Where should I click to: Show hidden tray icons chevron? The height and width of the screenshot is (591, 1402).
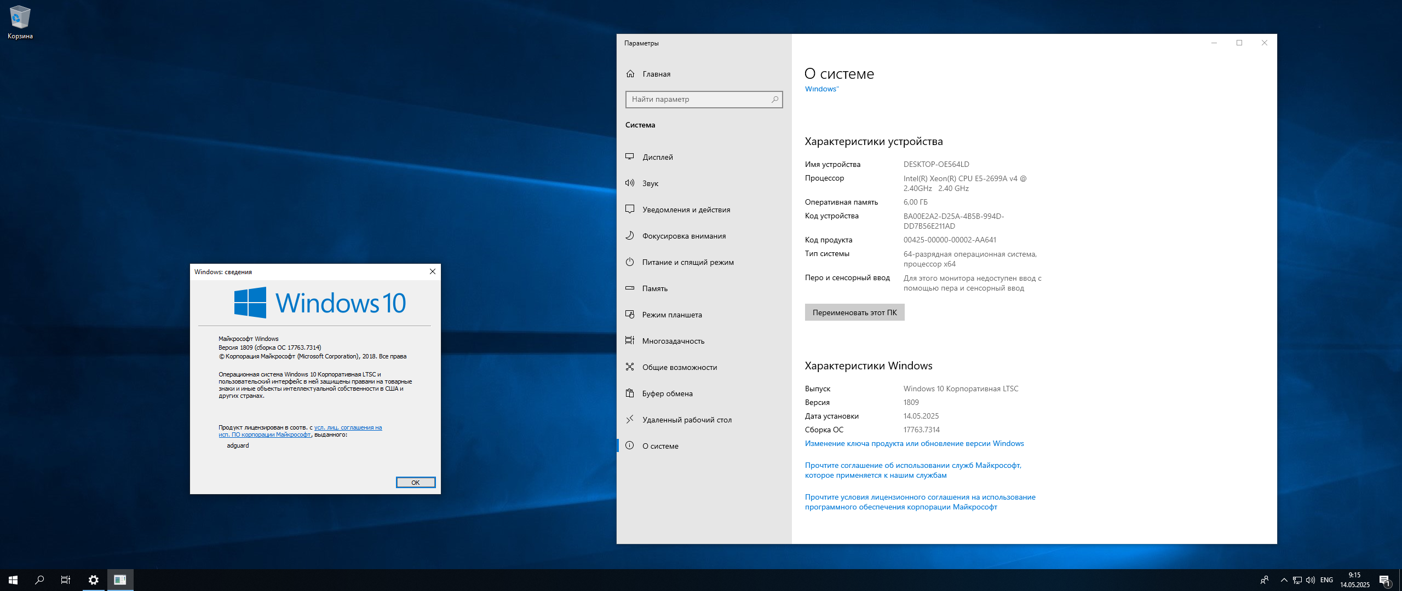tap(1284, 580)
